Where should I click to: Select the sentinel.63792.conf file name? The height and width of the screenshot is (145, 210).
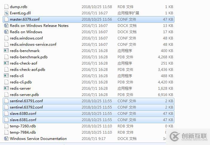pyautogui.click(x=26, y=107)
